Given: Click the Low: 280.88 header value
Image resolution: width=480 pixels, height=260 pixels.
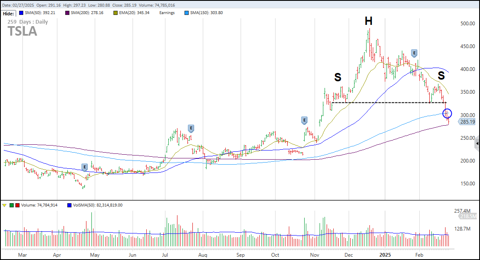Looking at the screenshot, I should click(99, 5).
